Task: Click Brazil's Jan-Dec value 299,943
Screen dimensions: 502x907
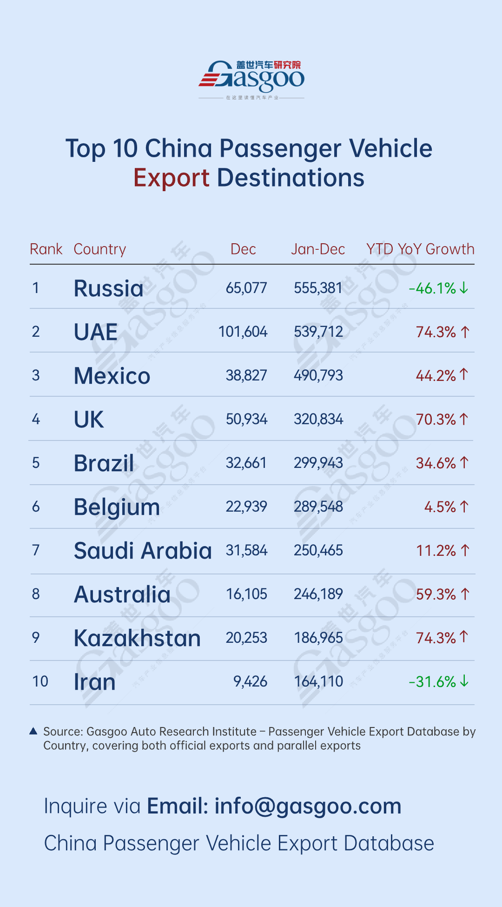Action: click(x=318, y=463)
